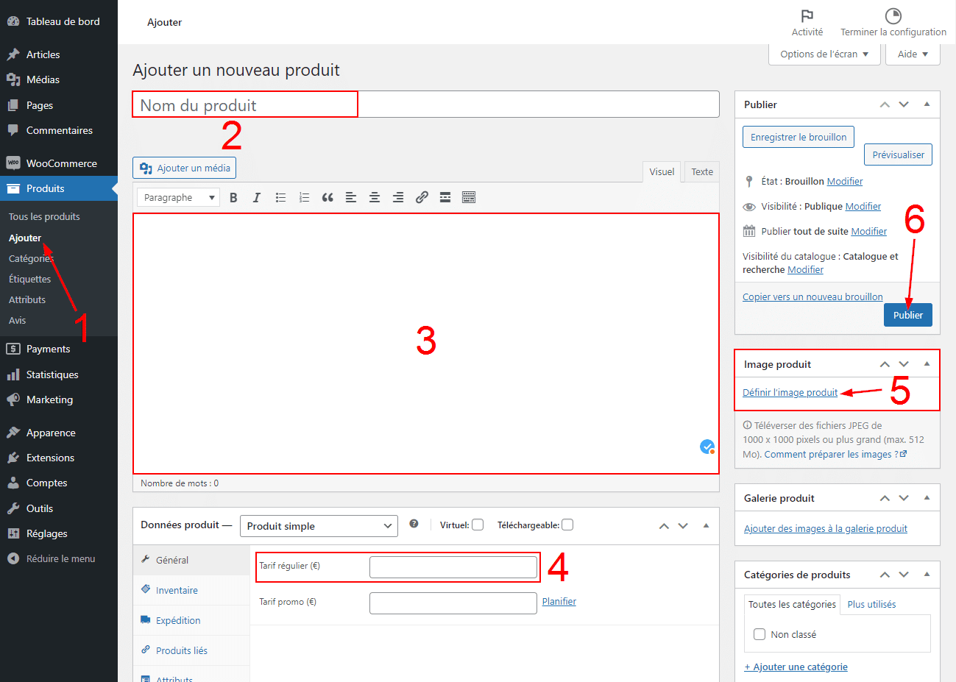Open the Paragraphe format dropdown
956x682 pixels.
[179, 197]
